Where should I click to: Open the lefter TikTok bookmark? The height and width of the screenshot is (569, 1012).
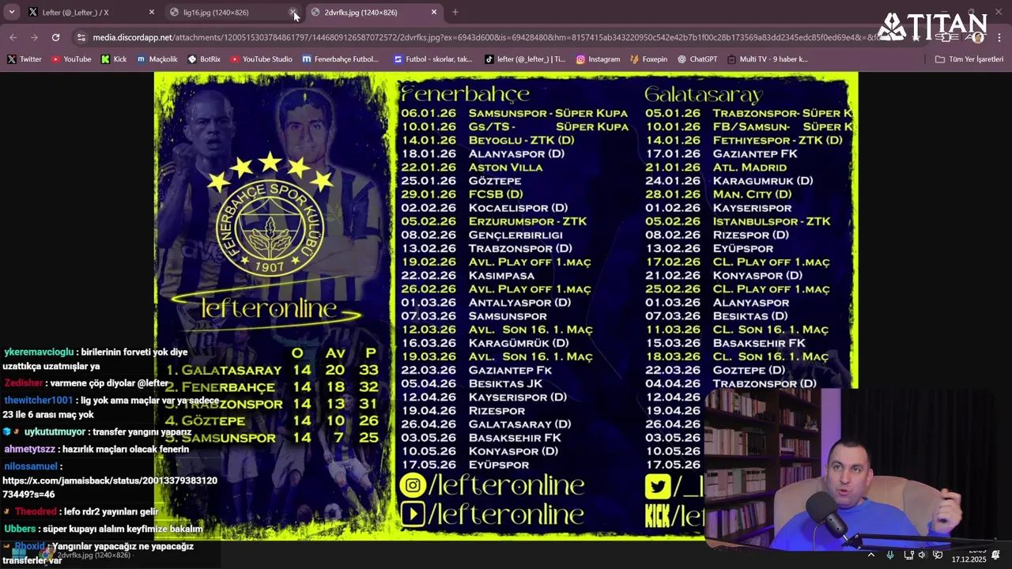point(525,59)
